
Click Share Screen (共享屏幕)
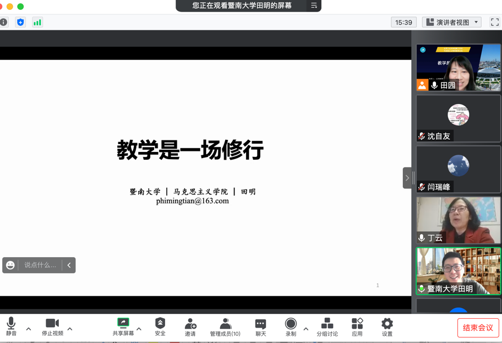[123, 326]
